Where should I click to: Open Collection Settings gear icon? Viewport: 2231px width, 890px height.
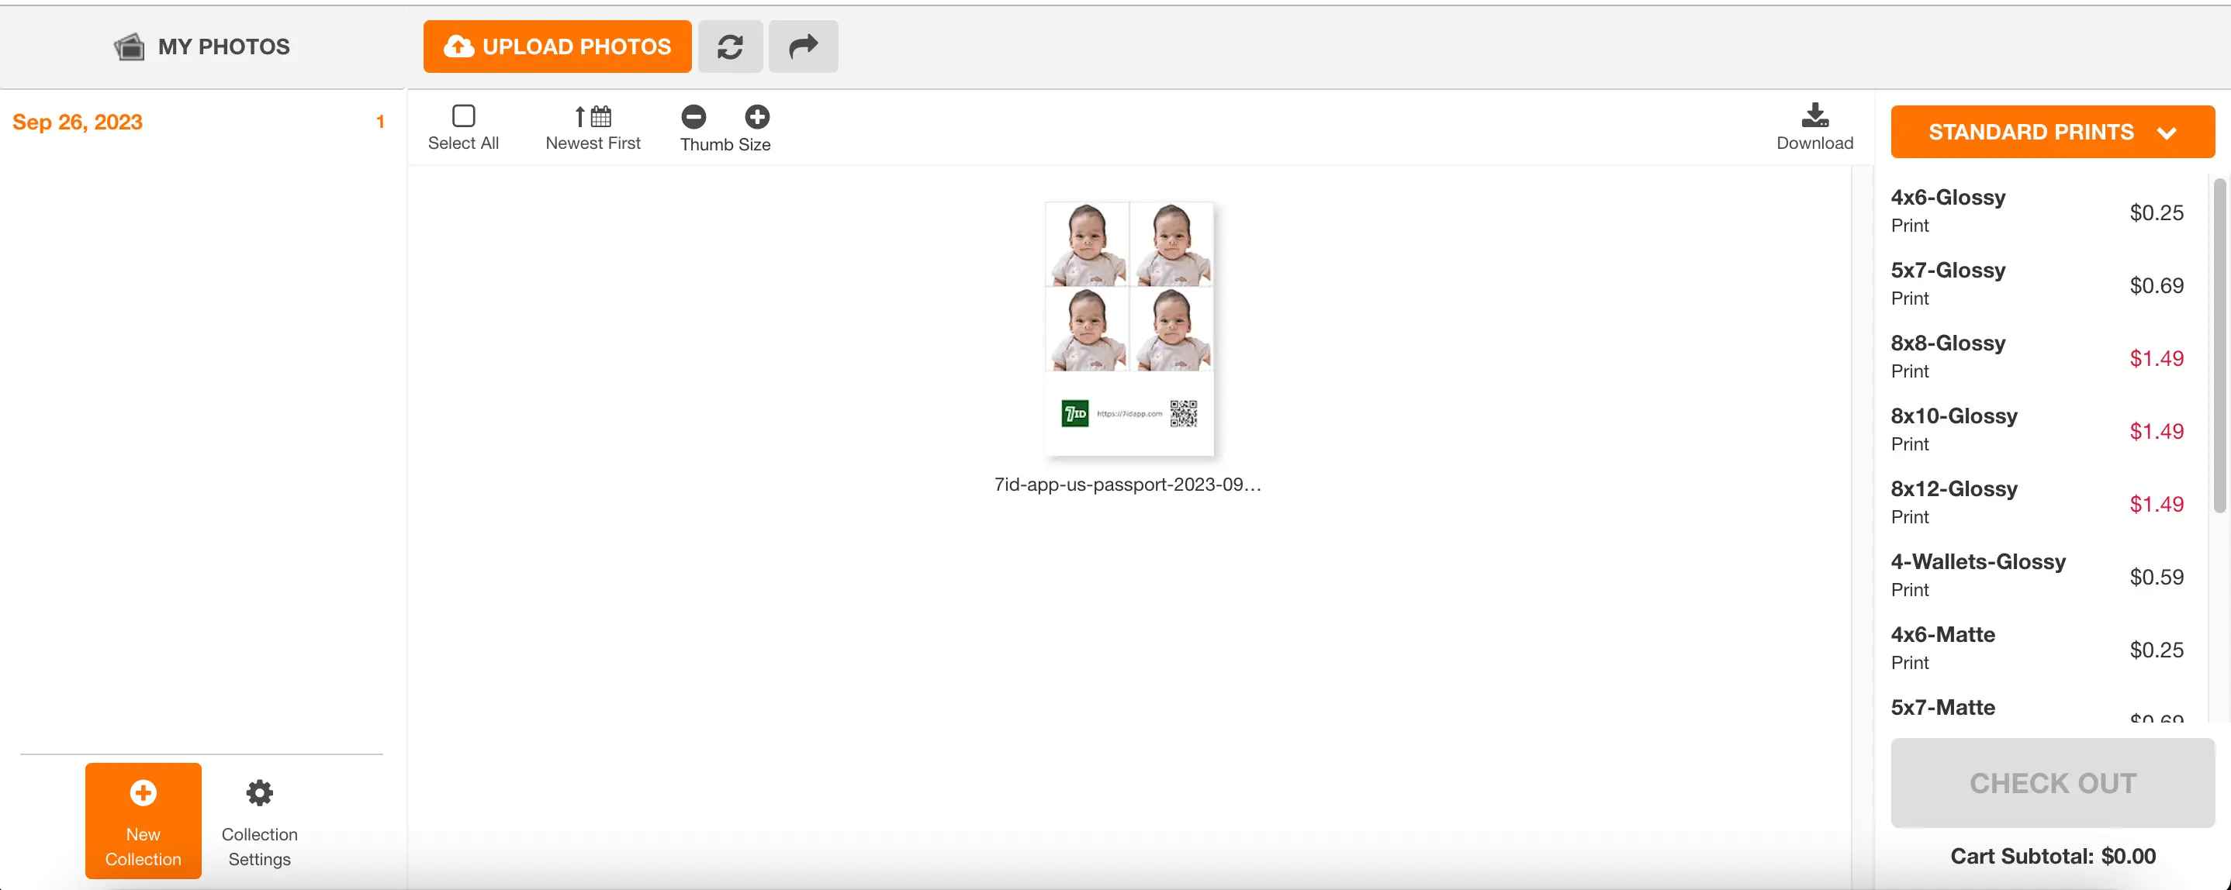pos(261,793)
